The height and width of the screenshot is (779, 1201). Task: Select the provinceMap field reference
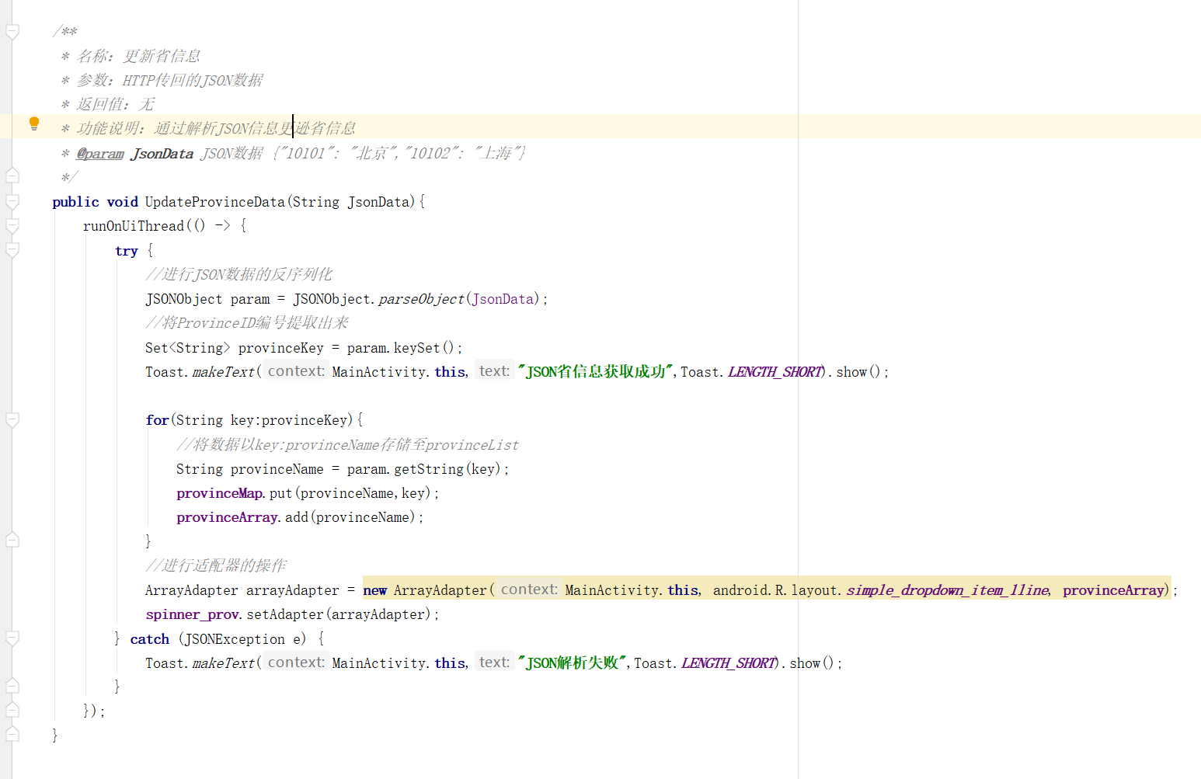(219, 493)
